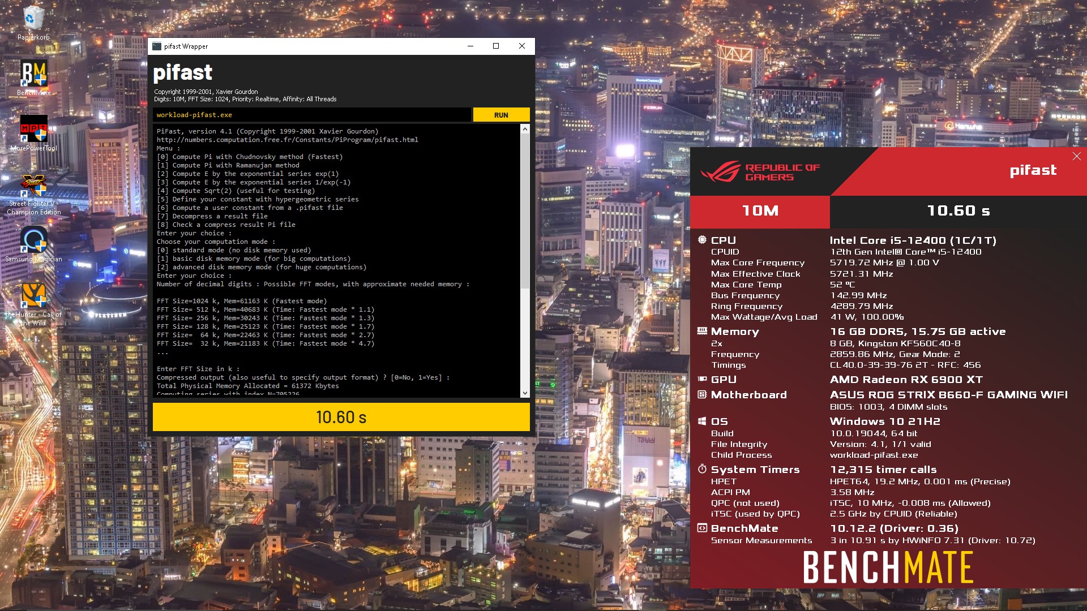Click the workload-pifast.exe input field

pos(312,115)
